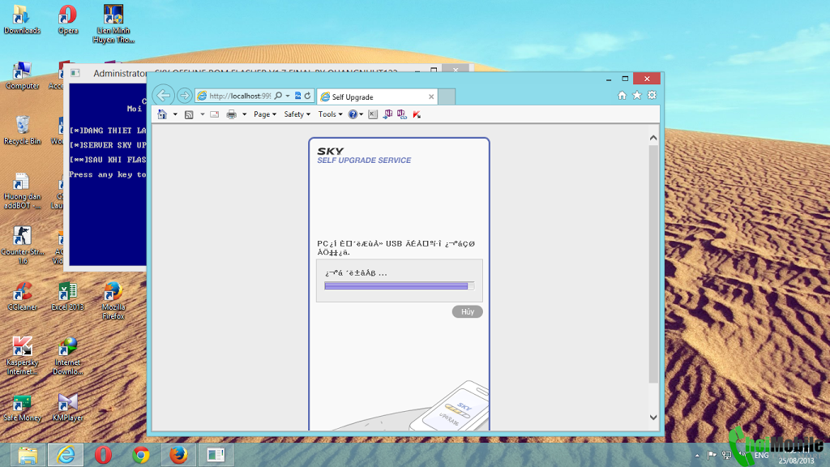
Task: Open the RSS feeds icon
Action: 188,114
